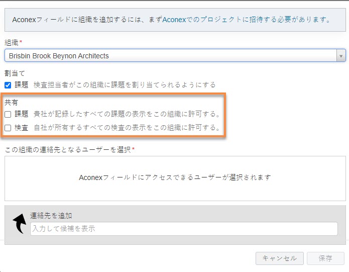Viewport: 349px width, 272px height.
Task: Click the Aconex invite info banner text
Action: (x=171, y=20)
